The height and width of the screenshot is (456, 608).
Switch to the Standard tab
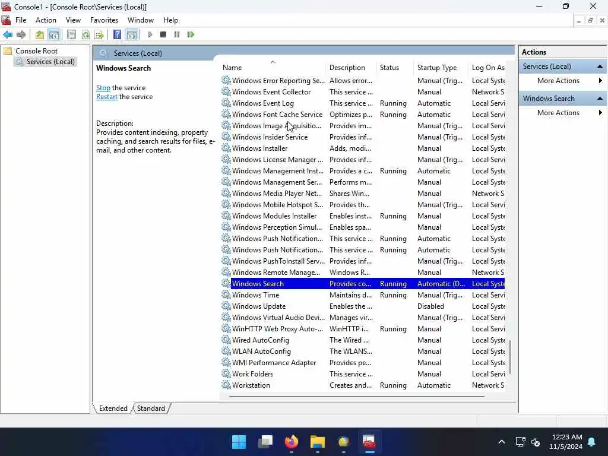click(151, 408)
